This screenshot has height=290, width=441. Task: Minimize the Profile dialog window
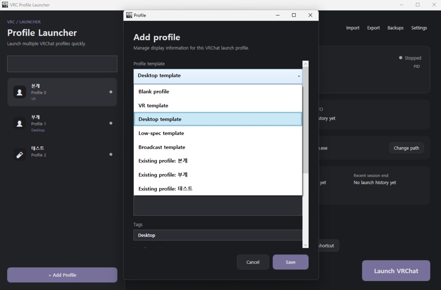tap(278, 15)
